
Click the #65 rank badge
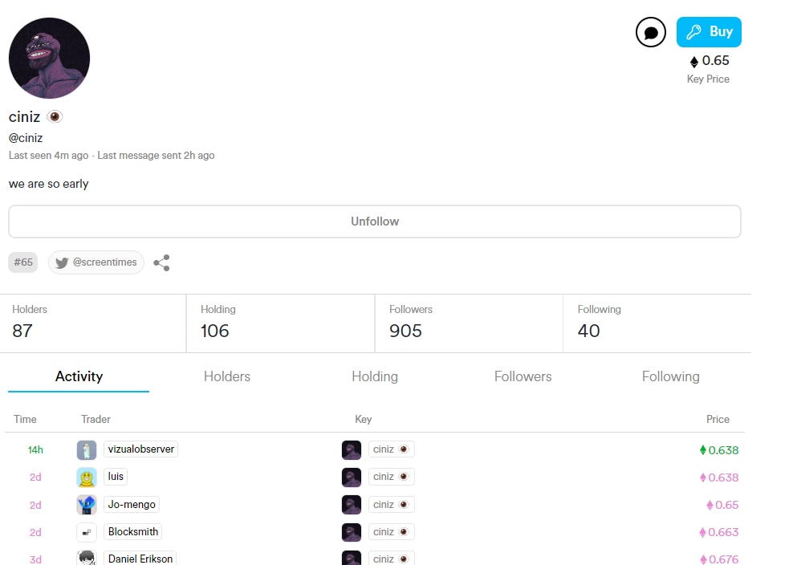pos(23,262)
